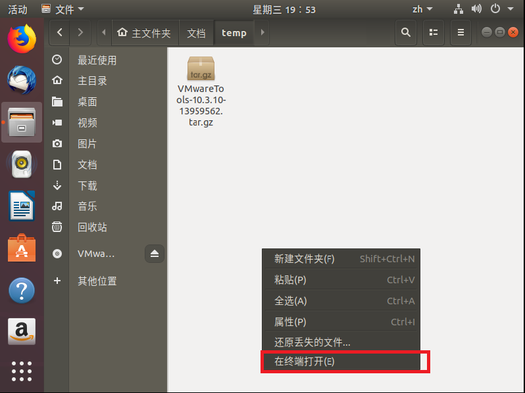Go back with the left arrow button
This screenshot has width=525, height=393.
[60, 32]
